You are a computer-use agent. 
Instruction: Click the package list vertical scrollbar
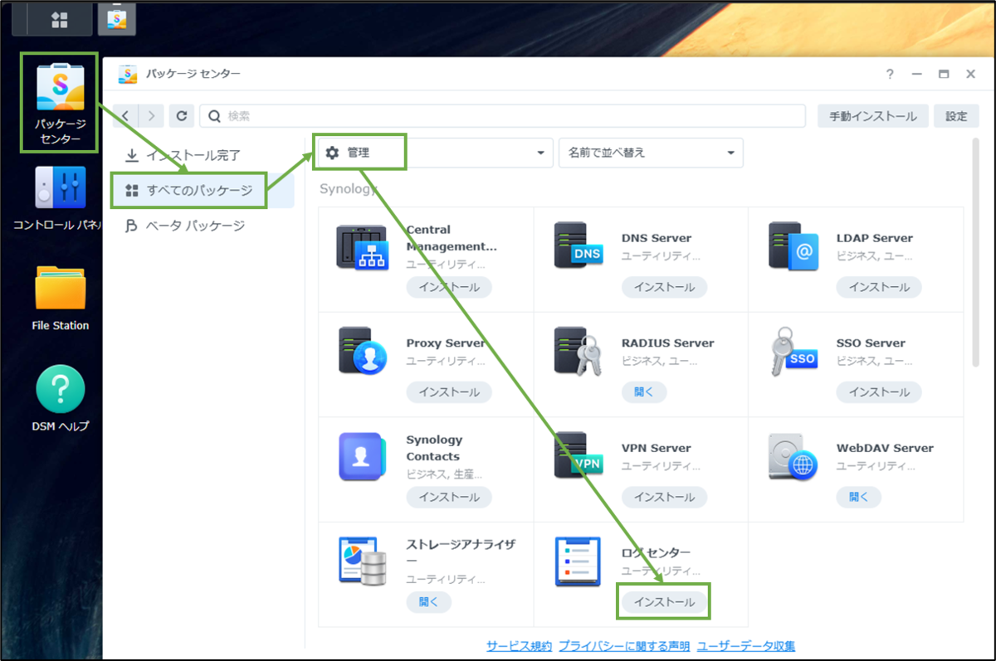coord(975,253)
